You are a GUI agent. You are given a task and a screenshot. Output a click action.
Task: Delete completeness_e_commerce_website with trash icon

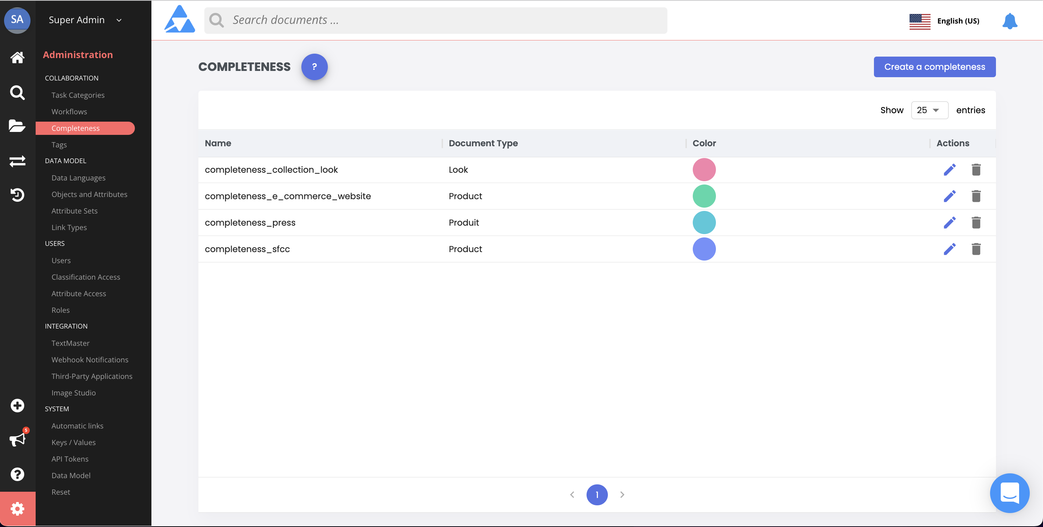pyautogui.click(x=976, y=196)
